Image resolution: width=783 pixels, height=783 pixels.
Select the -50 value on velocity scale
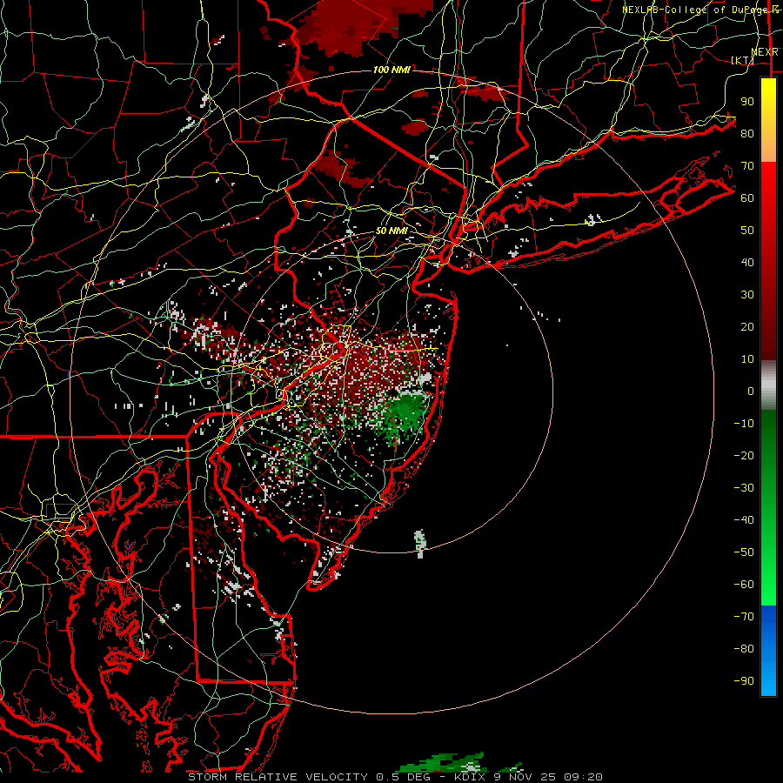pyautogui.click(x=744, y=552)
